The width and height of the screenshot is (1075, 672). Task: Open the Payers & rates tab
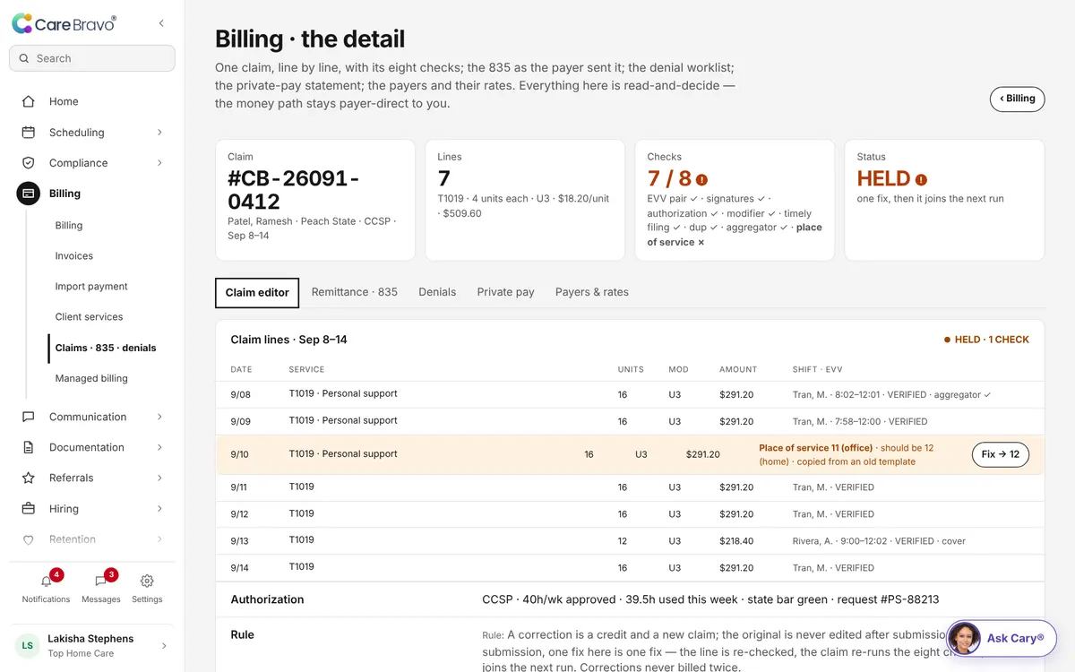click(592, 292)
